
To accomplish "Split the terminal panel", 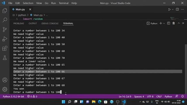I will 169,23.
